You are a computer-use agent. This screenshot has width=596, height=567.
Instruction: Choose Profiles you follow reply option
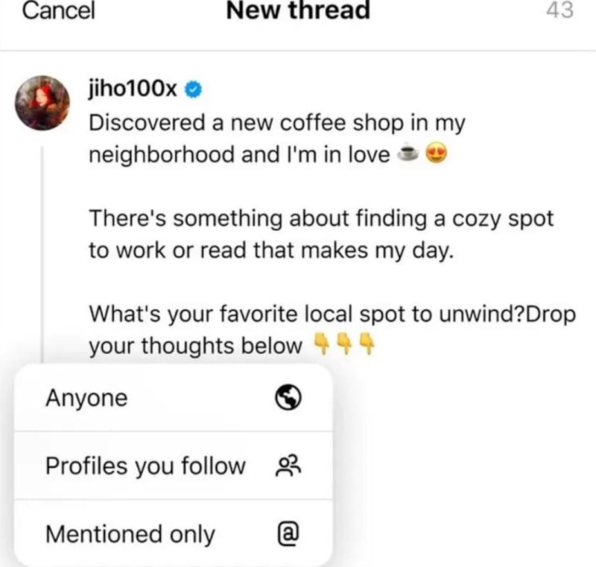174,466
